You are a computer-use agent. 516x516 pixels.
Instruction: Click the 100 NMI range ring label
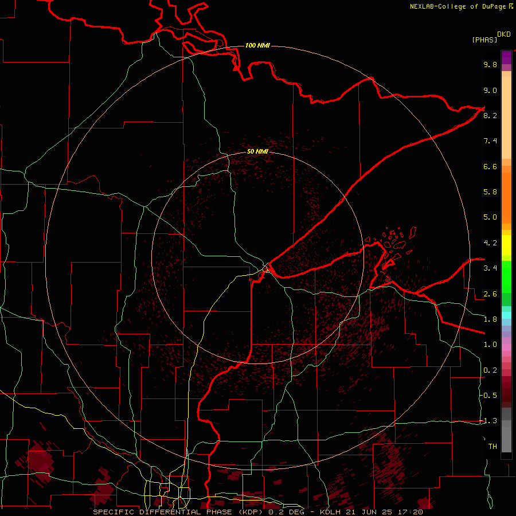tap(257, 45)
